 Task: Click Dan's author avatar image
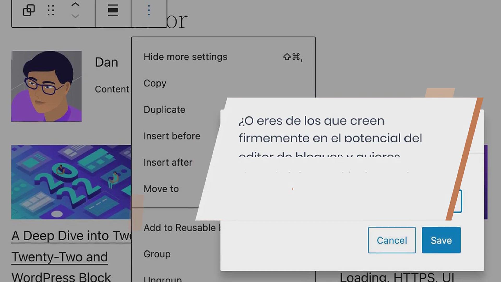(x=46, y=86)
